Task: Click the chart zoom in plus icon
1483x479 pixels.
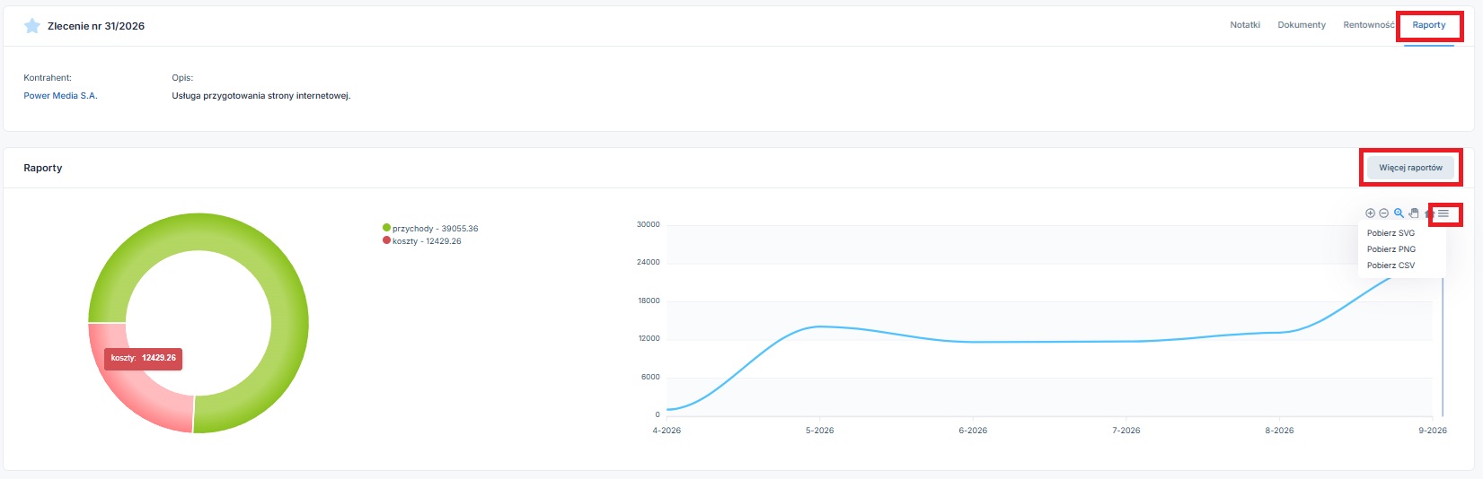Action: pyautogui.click(x=1370, y=213)
